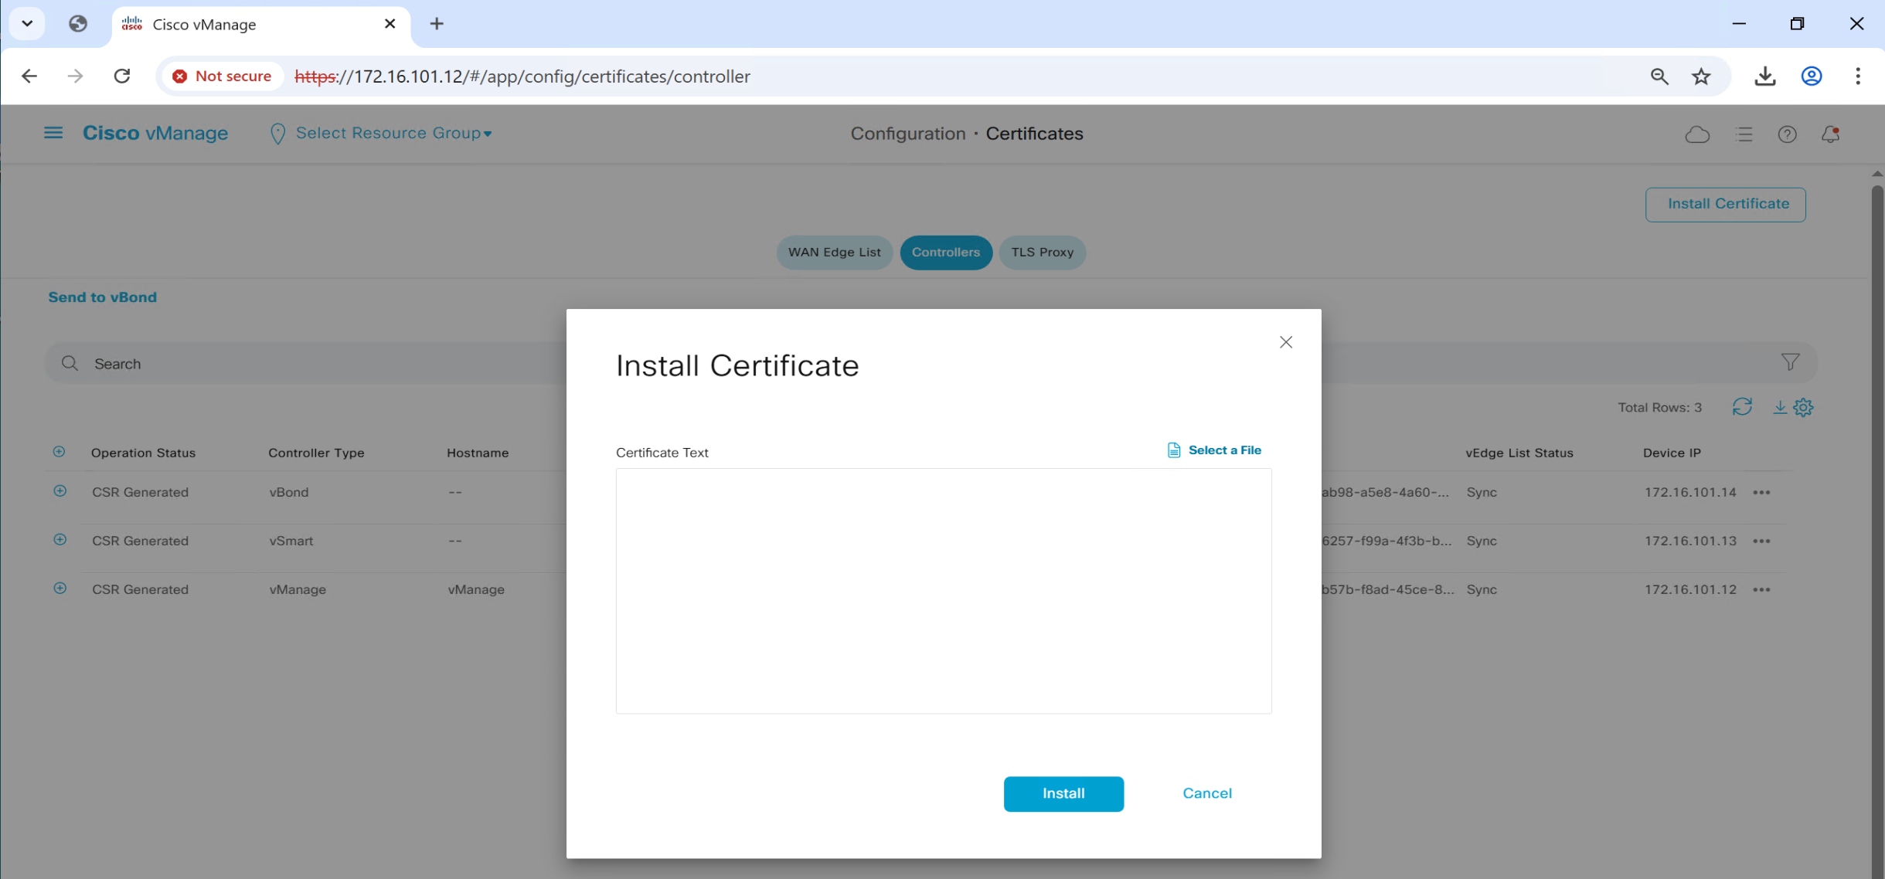This screenshot has width=1885, height=879.
Task: Click the table export download icon
Action: [1779, 407]
